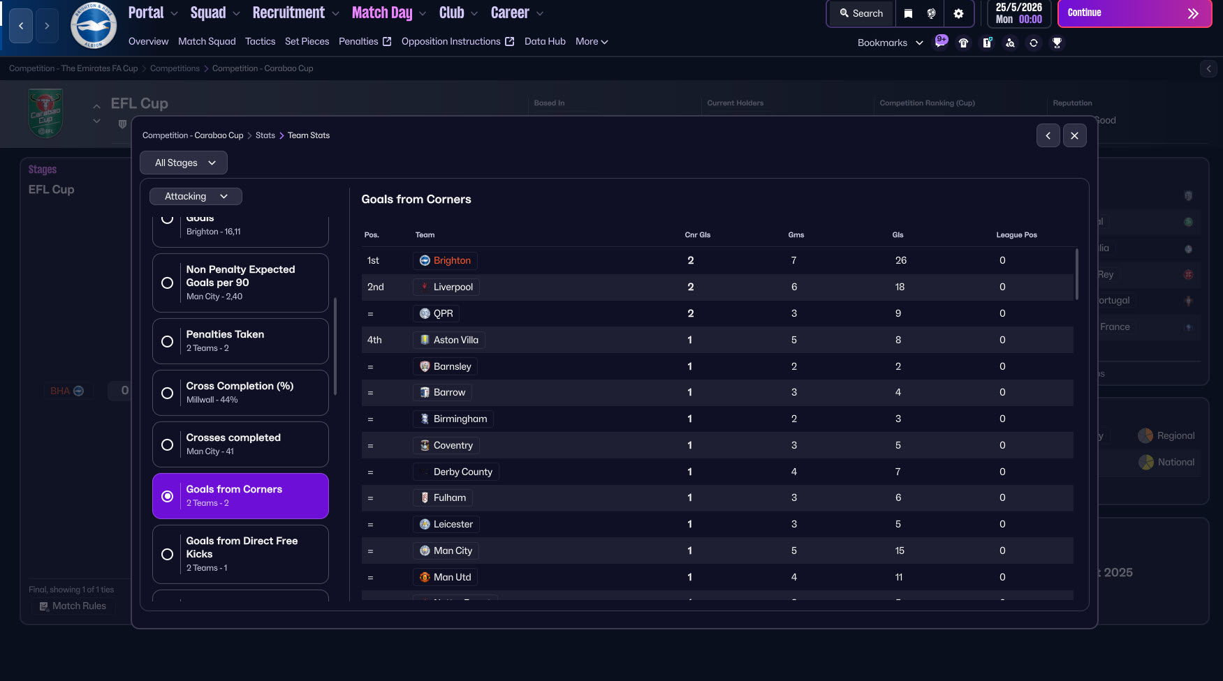The image size is (1223, 681).
Task: Open the globe world icon in top bar
Action: point(931,13)
